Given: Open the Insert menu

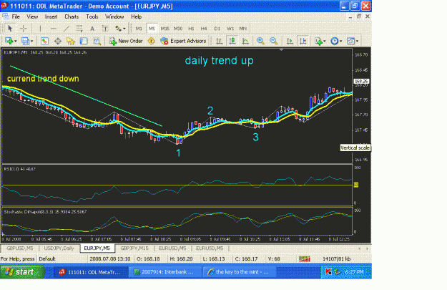Looking at the screenshot, I should (x=51, y=16).
